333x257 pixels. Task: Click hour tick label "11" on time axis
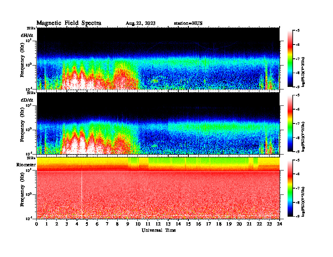click(148, 224)
